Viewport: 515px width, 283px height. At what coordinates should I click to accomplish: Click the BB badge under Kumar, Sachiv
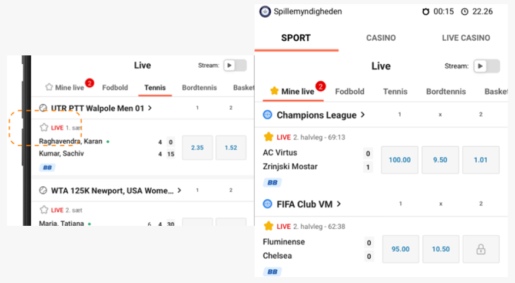click(47, 167)
